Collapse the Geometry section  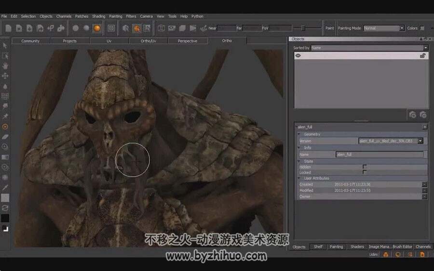click(x=299, y=134)
